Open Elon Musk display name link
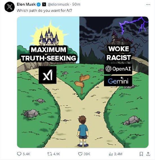Viewport: 155px width, 160px height. coord(26,4)
